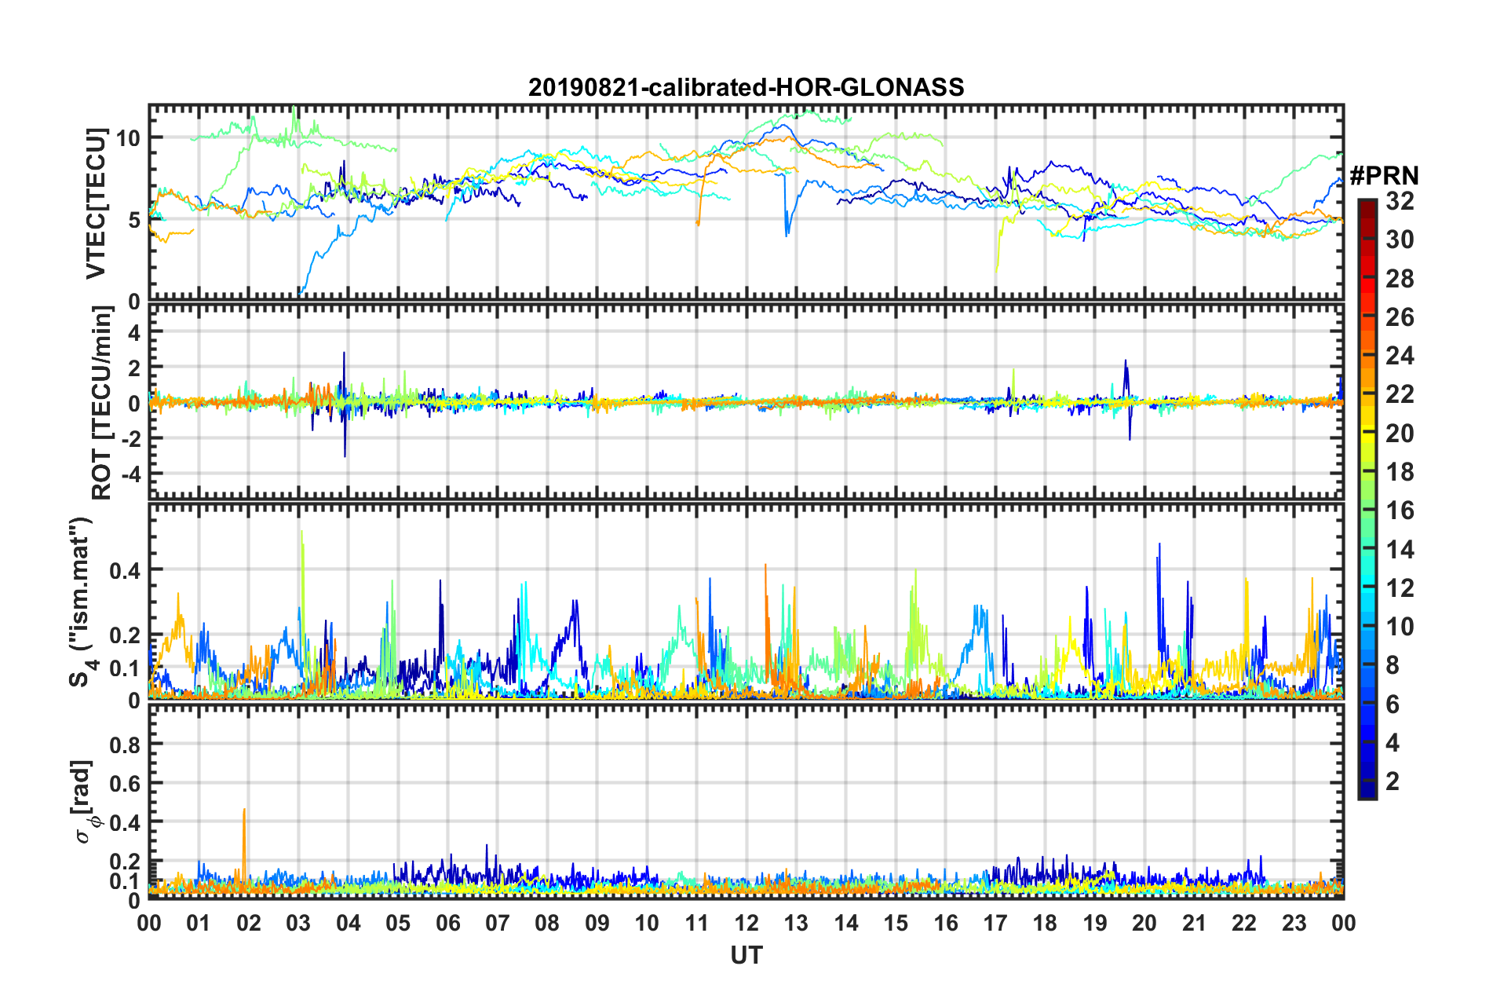Click the S4 ("ism.mat") y-axis label
Image resolution: width=1493 pixels, height=999 pixels.
pyautogui.click(x=81, y=602)
